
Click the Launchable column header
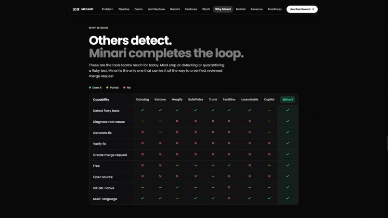[x=249, y=100]
